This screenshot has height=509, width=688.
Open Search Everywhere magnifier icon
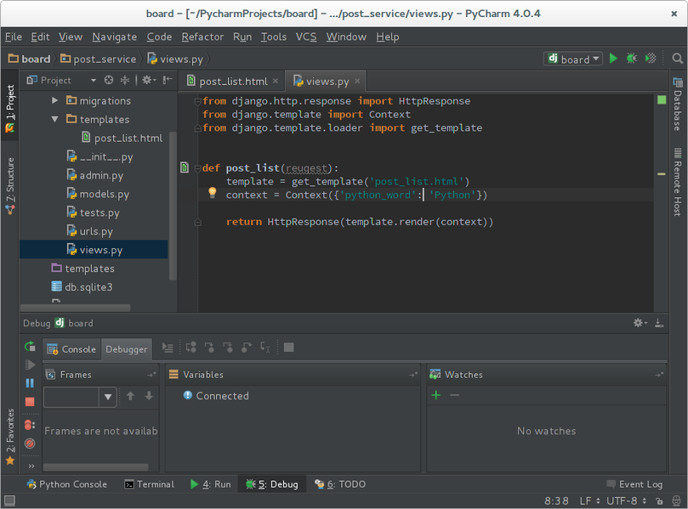coord(678,59)
